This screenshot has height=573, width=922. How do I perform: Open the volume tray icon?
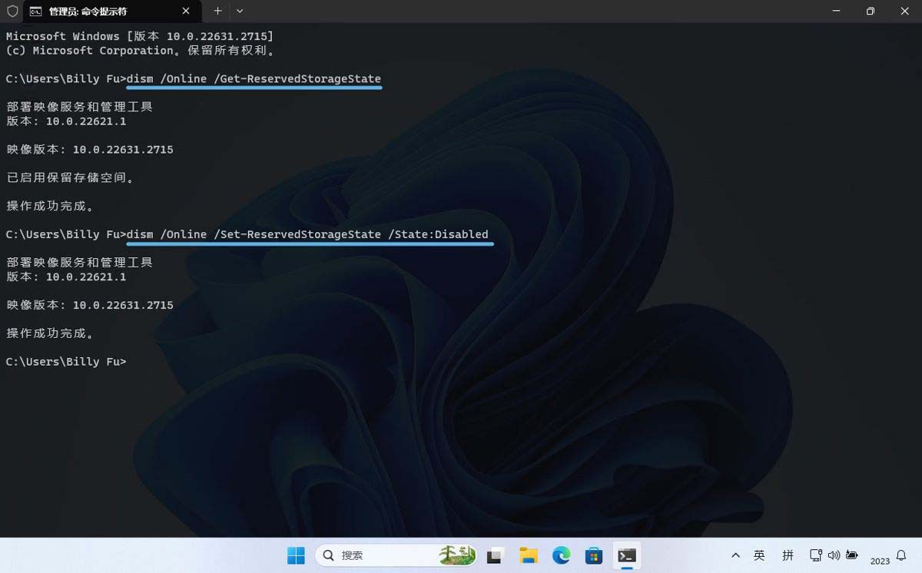pos(834,555)
